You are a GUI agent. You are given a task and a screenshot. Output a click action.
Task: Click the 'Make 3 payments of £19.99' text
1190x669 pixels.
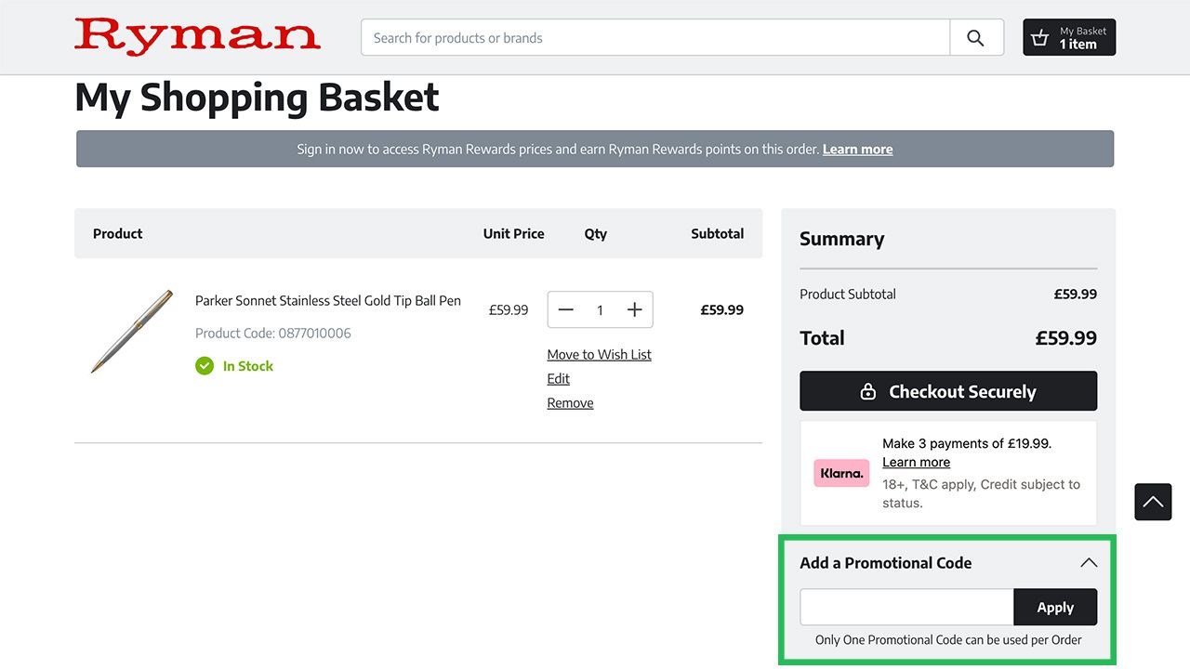pyautogui.click(x=967, y=443)
